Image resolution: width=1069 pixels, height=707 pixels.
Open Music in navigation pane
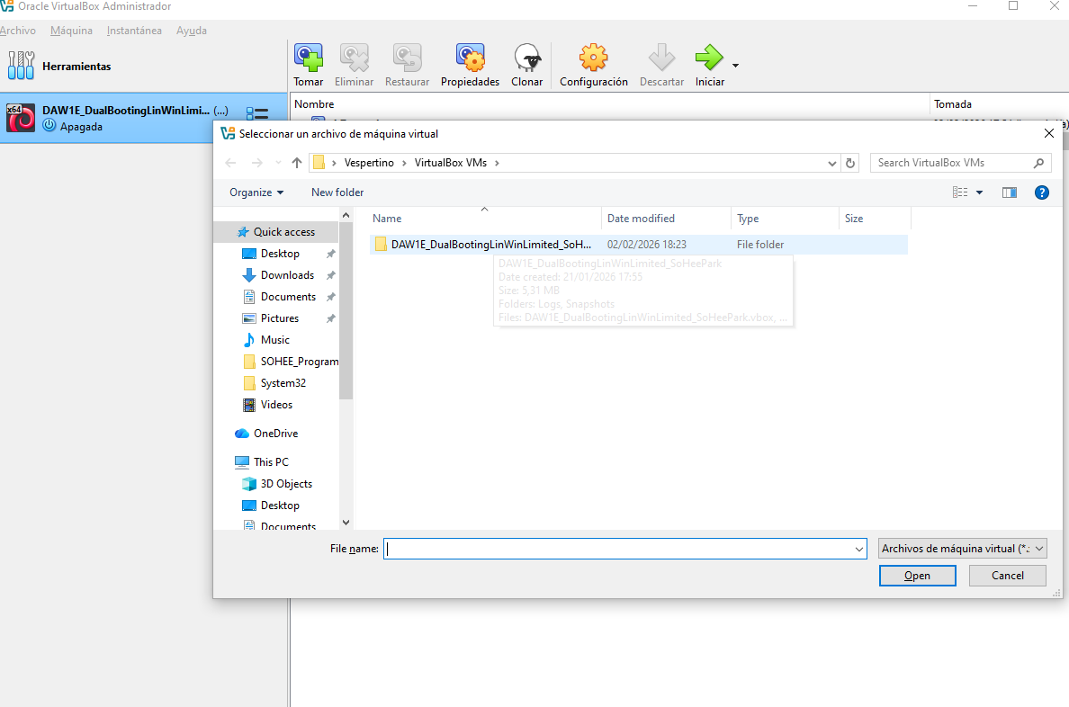pyautogui.click(x=274, y=339)
